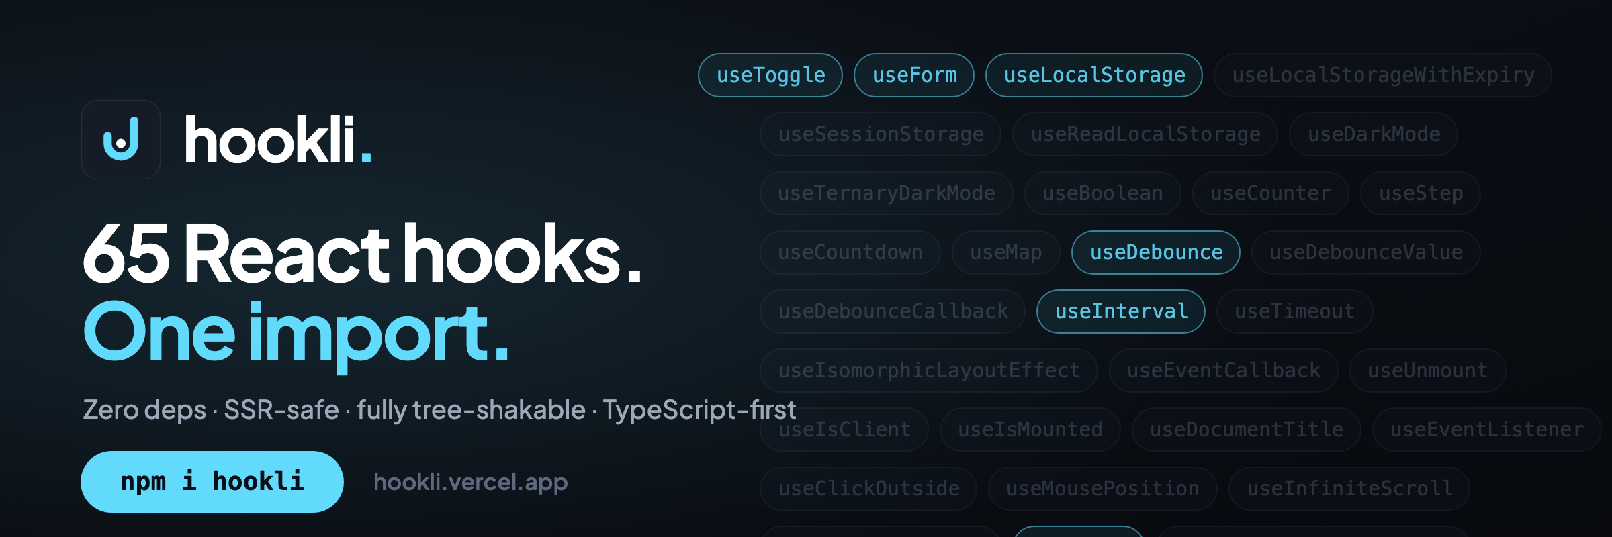
Task: Click the '65 React hooks.' headline
Action: (x=362, y=254)
